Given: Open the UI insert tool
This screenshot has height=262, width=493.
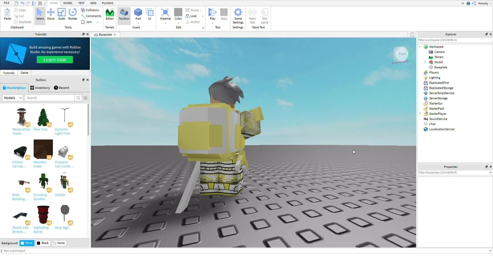Looking at the screenshot, I should [149, 14].
